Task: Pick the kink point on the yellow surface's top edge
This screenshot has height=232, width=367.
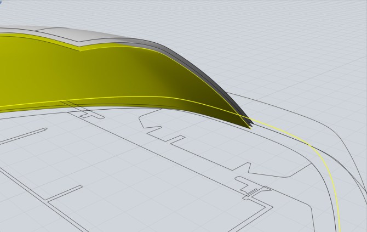Action: tap(80, 50)
